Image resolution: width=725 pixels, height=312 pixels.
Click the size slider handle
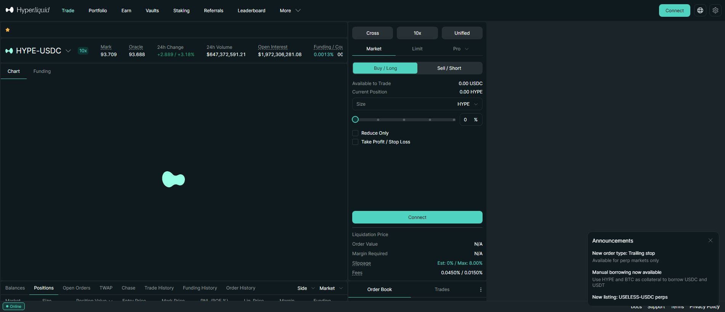(355, 119)
